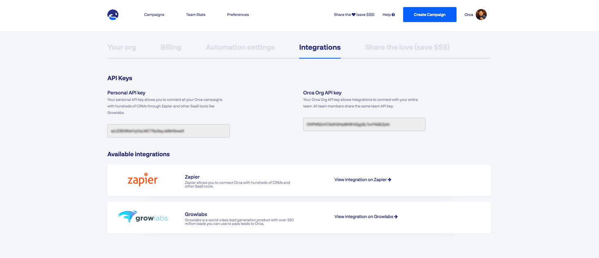
Task: Click the API Keys heading
Action: pyautogui.click(x=120, y=78)
